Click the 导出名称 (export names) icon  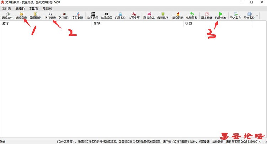(250, 16)
